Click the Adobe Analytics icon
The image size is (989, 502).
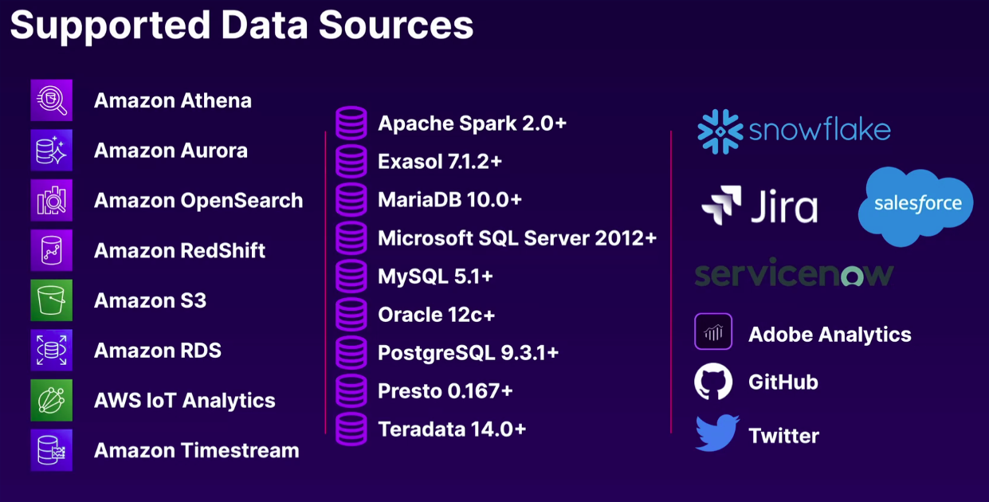click(713, 331)
